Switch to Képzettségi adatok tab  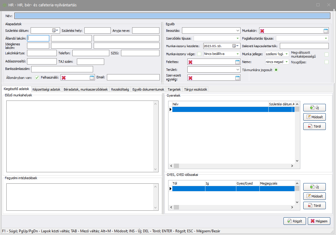[x=47, y=89]
